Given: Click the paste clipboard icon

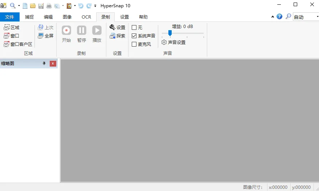Looking at the screenshot, I should [69, 6].
